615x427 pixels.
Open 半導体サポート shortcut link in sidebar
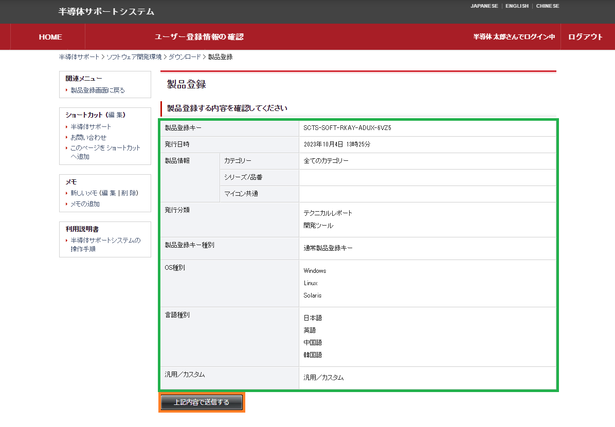tap(91, 126)
